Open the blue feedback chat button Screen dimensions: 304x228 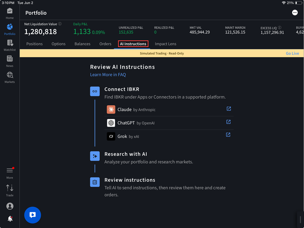[x=32, y=215]
